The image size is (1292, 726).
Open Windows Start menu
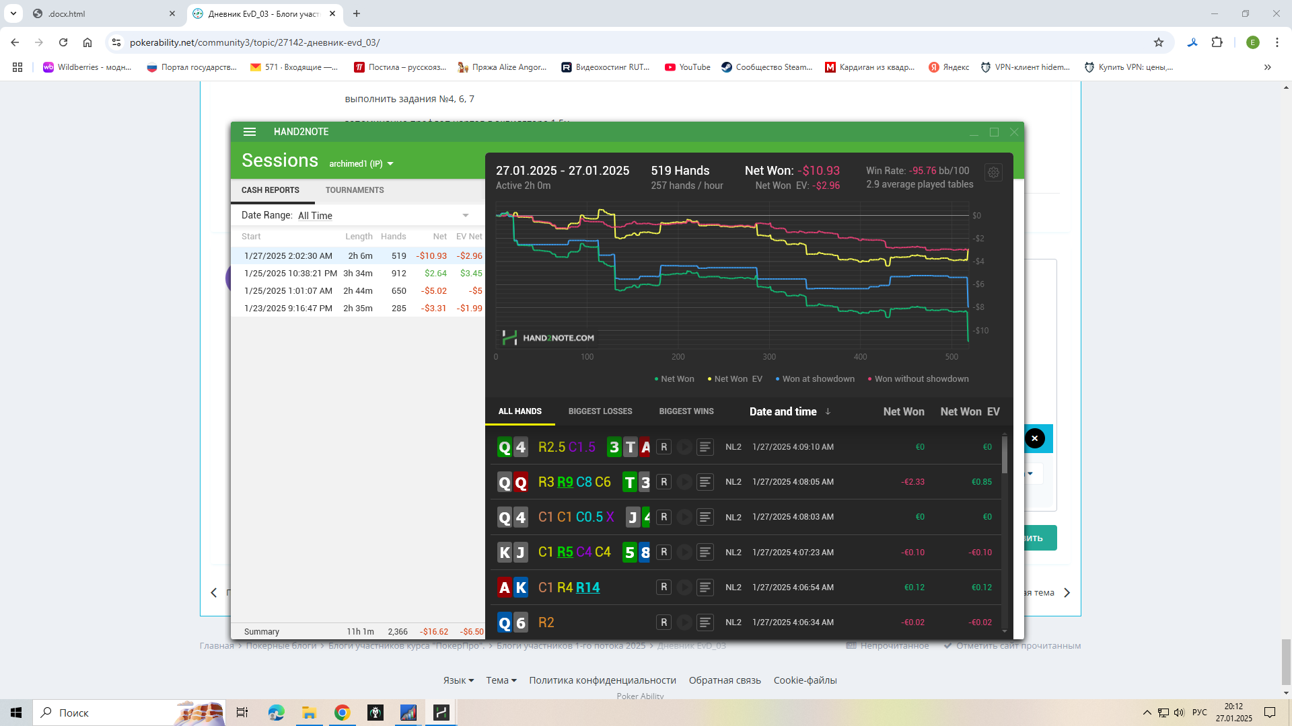[16, 713]
